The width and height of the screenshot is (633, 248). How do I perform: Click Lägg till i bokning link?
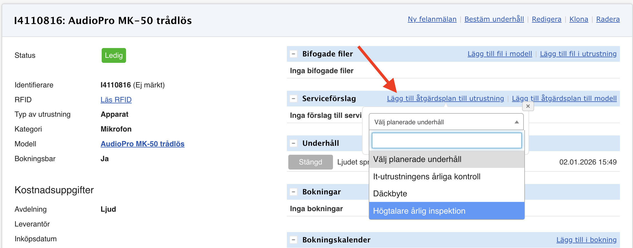(x=586, y=240)
